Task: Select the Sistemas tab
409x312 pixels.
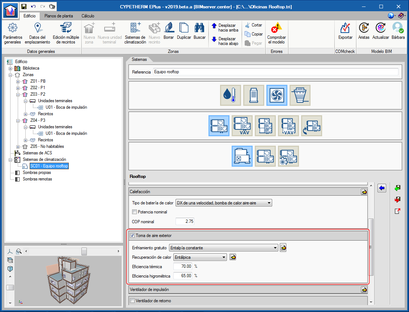Action: pos(139,59)
